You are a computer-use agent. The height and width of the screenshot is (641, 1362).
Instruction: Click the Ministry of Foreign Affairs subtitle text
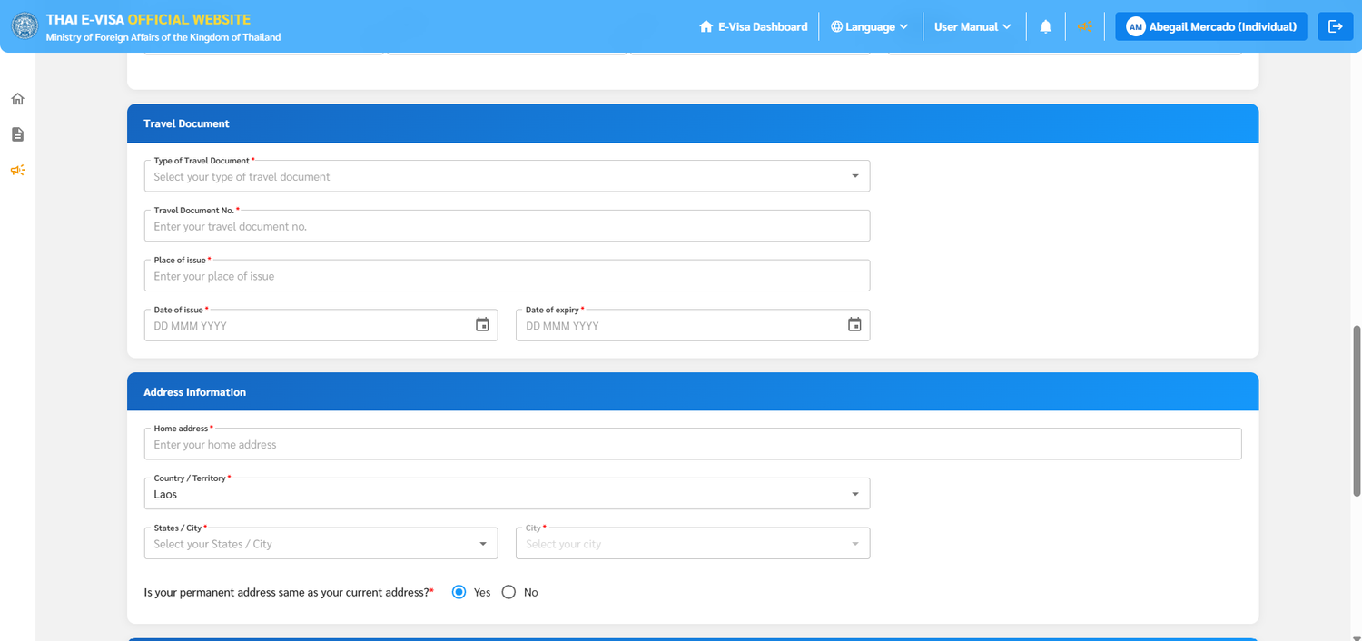163,37
